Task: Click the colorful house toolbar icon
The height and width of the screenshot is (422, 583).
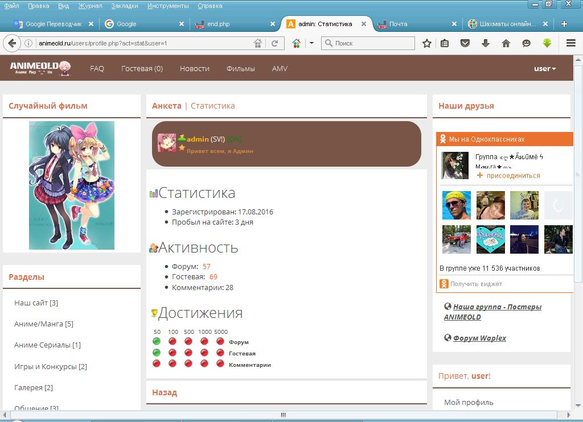Action: point(296,43)
